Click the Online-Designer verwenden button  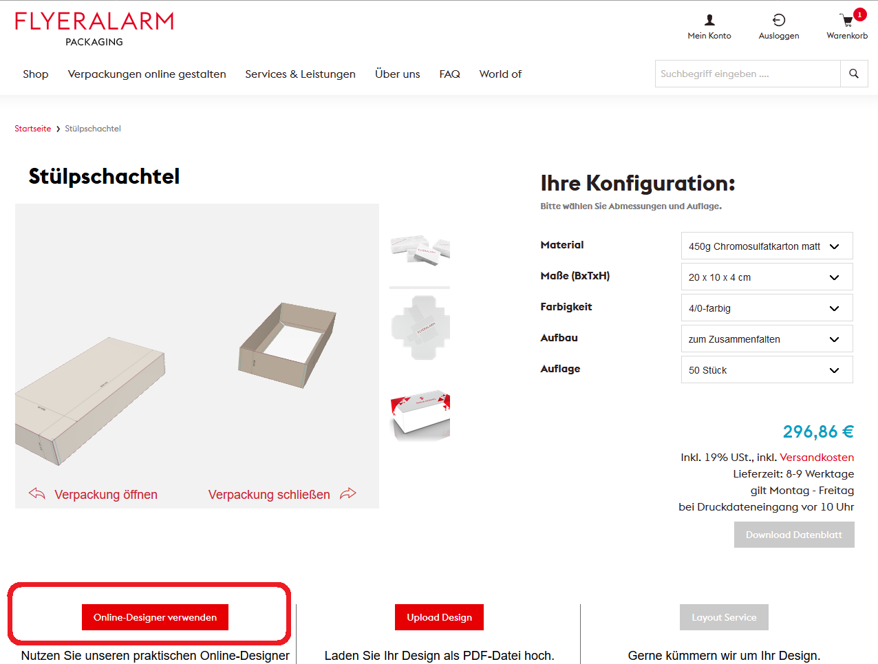[x=155, y=617]
